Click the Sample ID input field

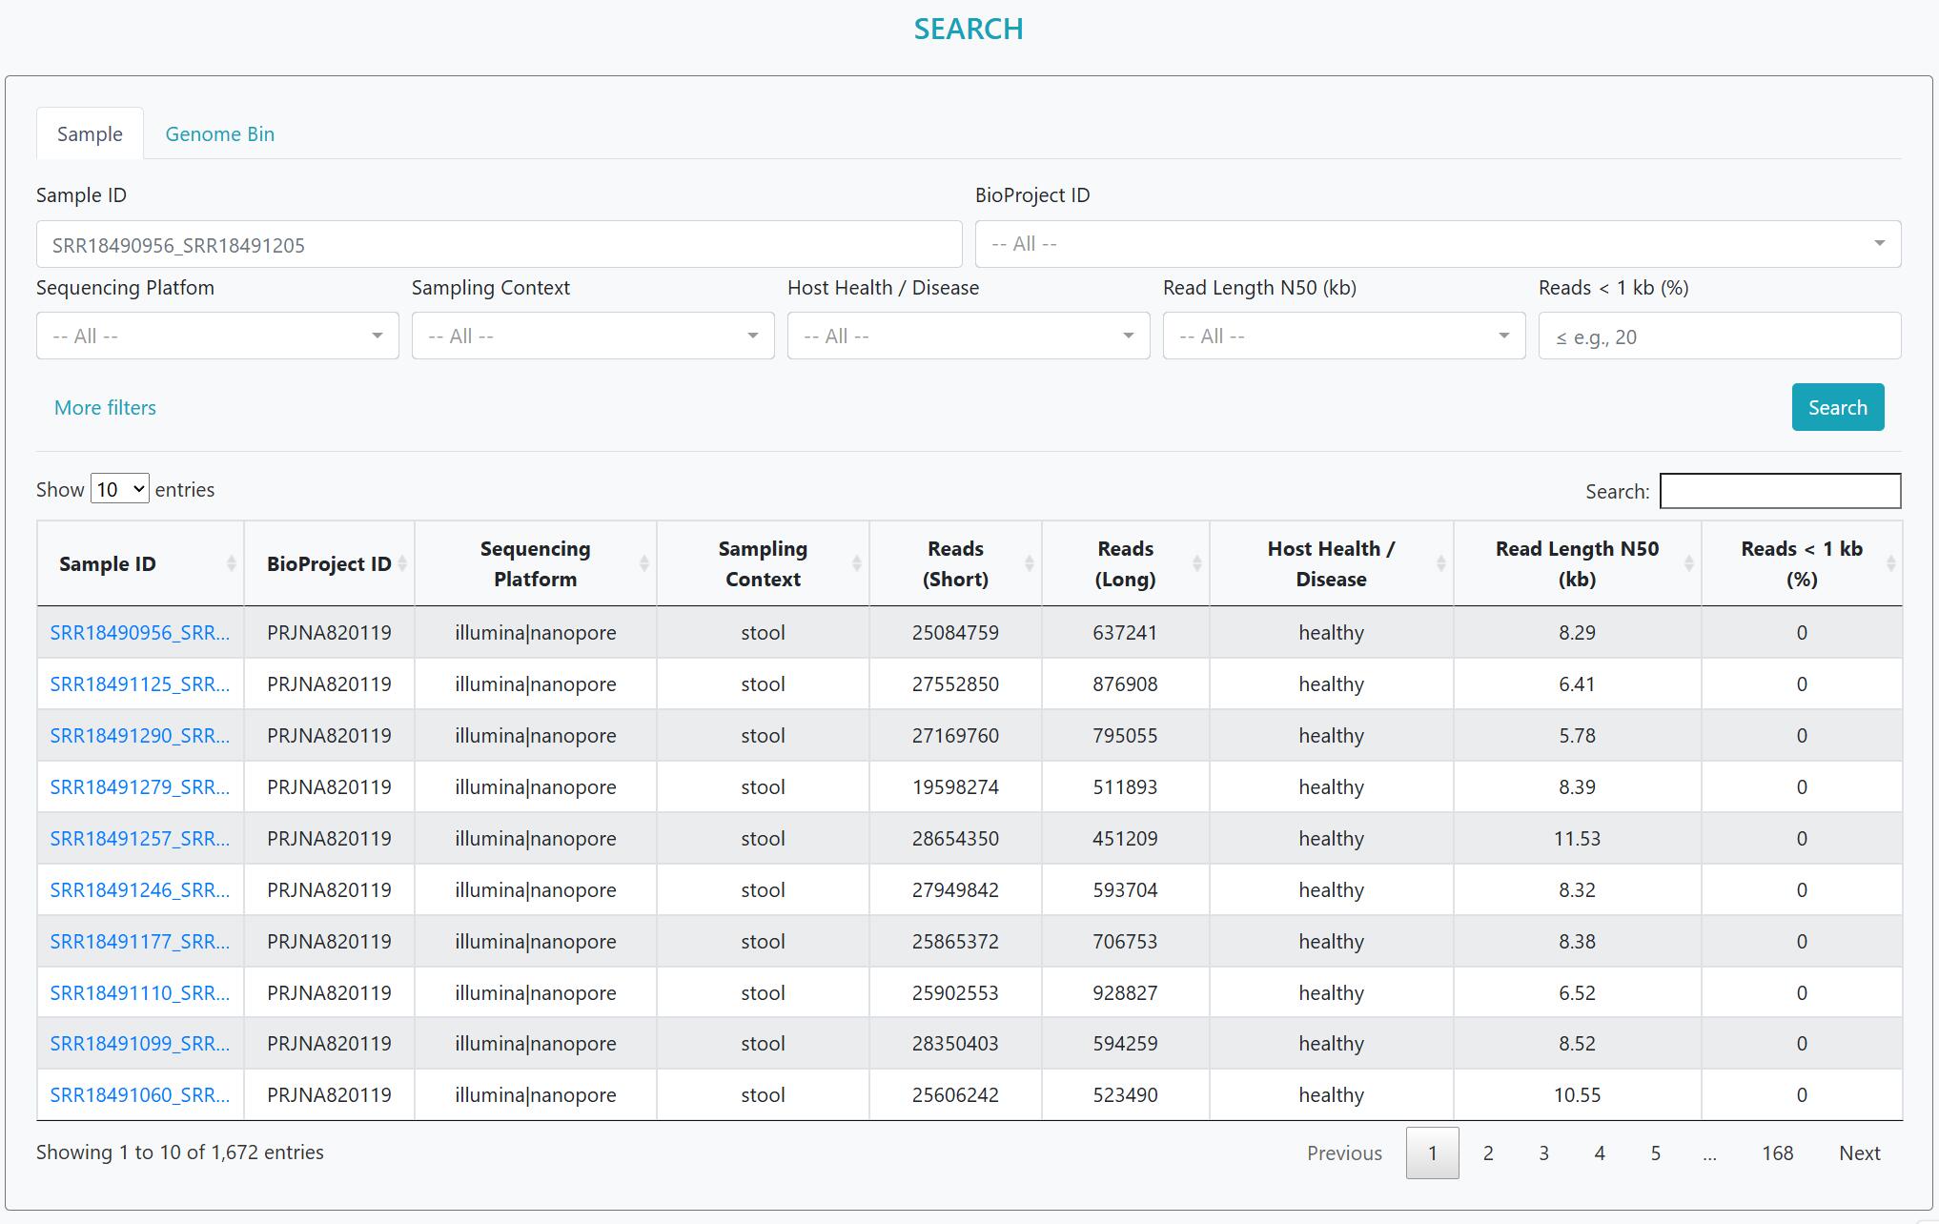tap(499, 244)
